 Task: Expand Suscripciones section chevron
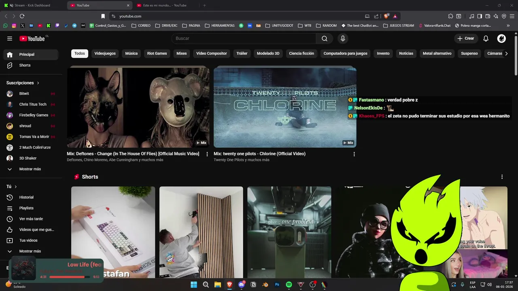coord(38,83)
